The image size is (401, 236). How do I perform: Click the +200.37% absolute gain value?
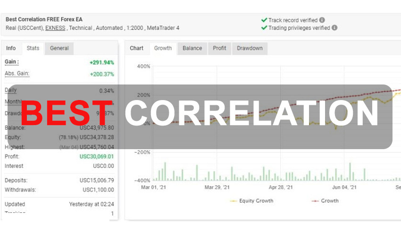(x=102, y=74)
